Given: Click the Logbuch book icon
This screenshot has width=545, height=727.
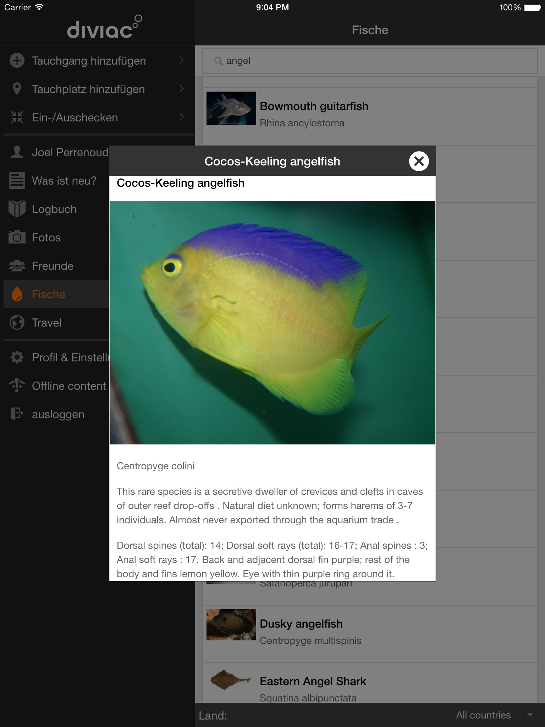Looking at the screenshot, I should pyautogui.click(x=17, y=209).
